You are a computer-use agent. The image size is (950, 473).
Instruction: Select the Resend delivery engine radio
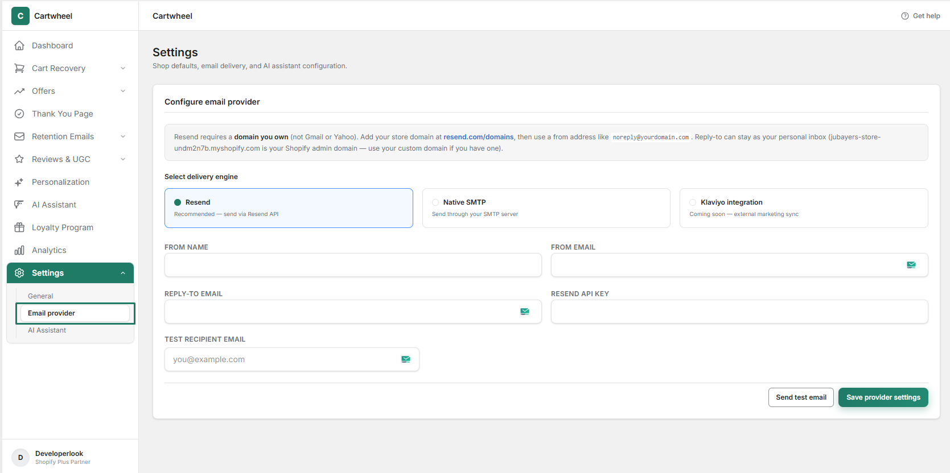[178, 202]
